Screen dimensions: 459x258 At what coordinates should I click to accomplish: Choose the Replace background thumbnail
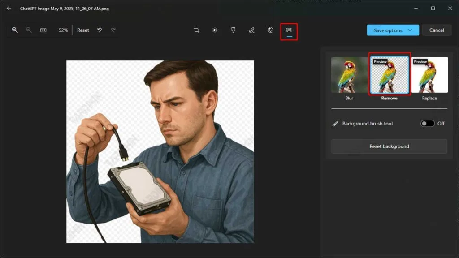click(x=429, y=75)
